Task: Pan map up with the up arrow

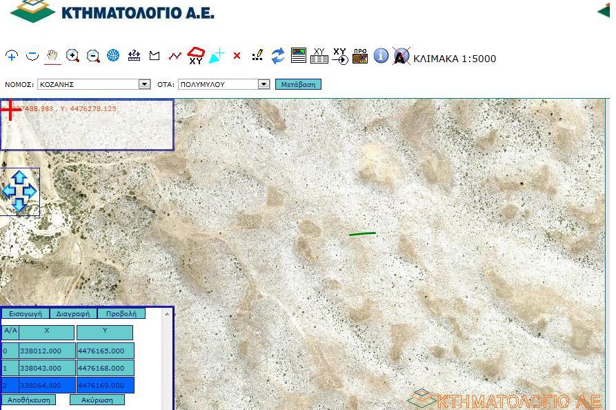Action: pos(19,177)
